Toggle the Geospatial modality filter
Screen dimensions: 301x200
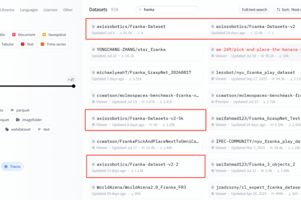54,34
